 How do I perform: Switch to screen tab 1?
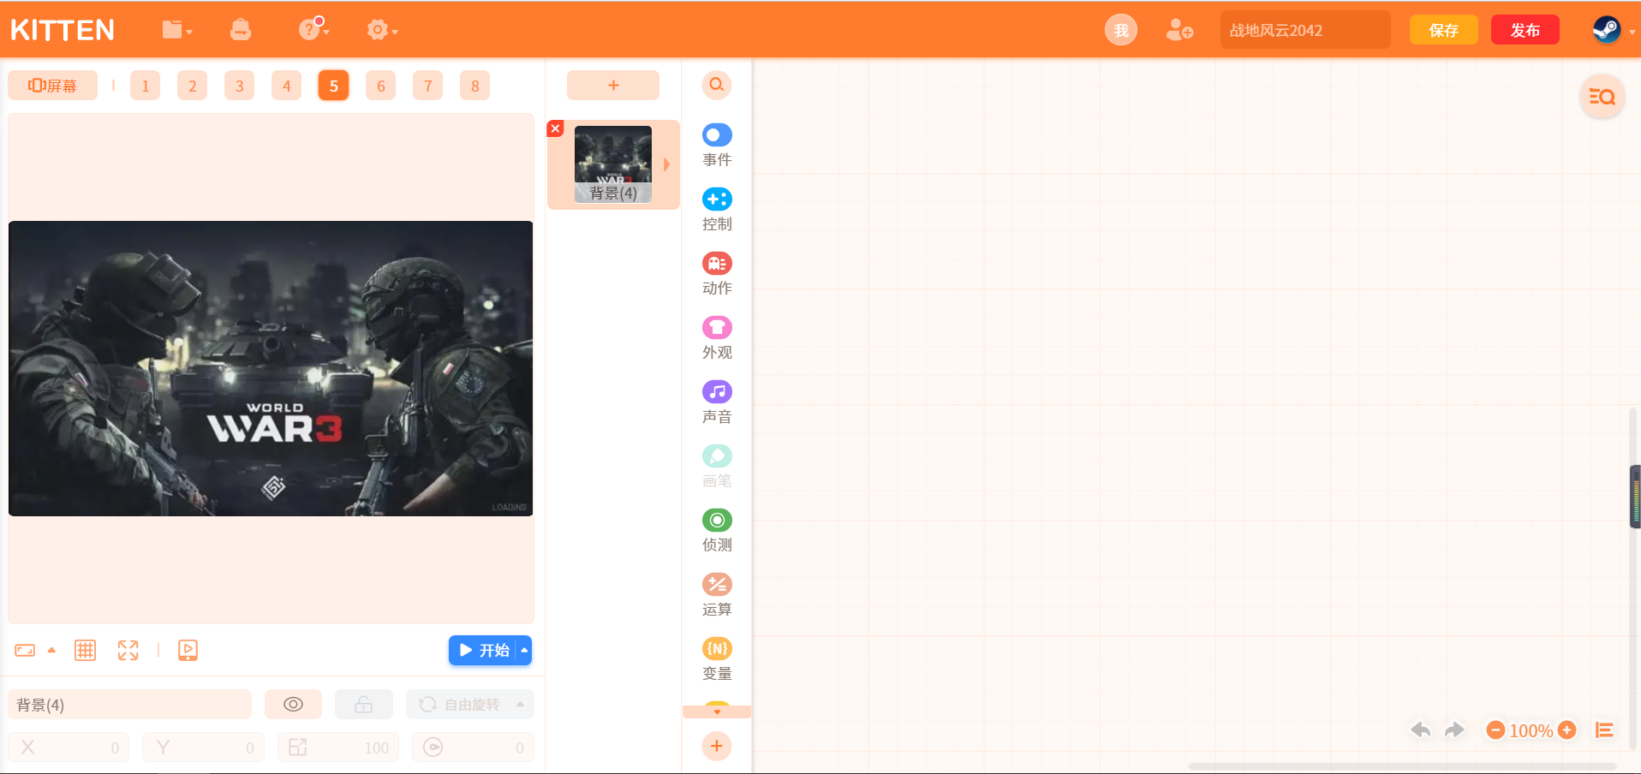click(146, 86)
